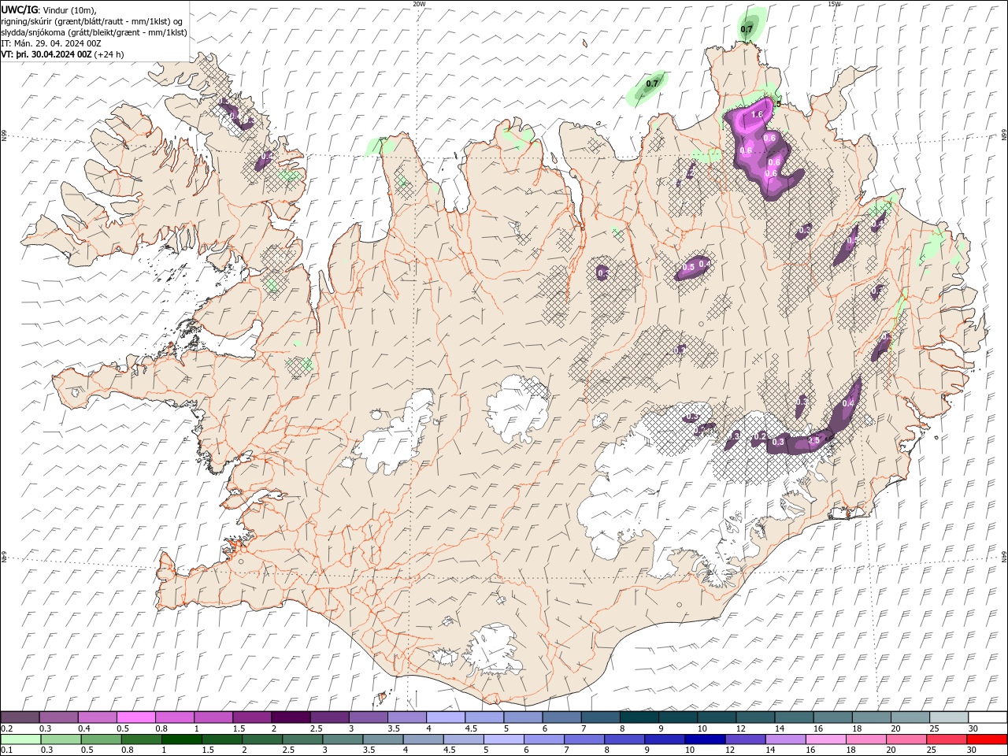
Task: Select the valid time 'VT: þri. 30.04.2024 00Z'
Action: [46, 54]
